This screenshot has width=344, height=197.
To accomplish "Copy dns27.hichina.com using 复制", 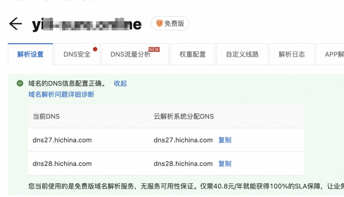I will pyautogui.click(x=225, y=140).
